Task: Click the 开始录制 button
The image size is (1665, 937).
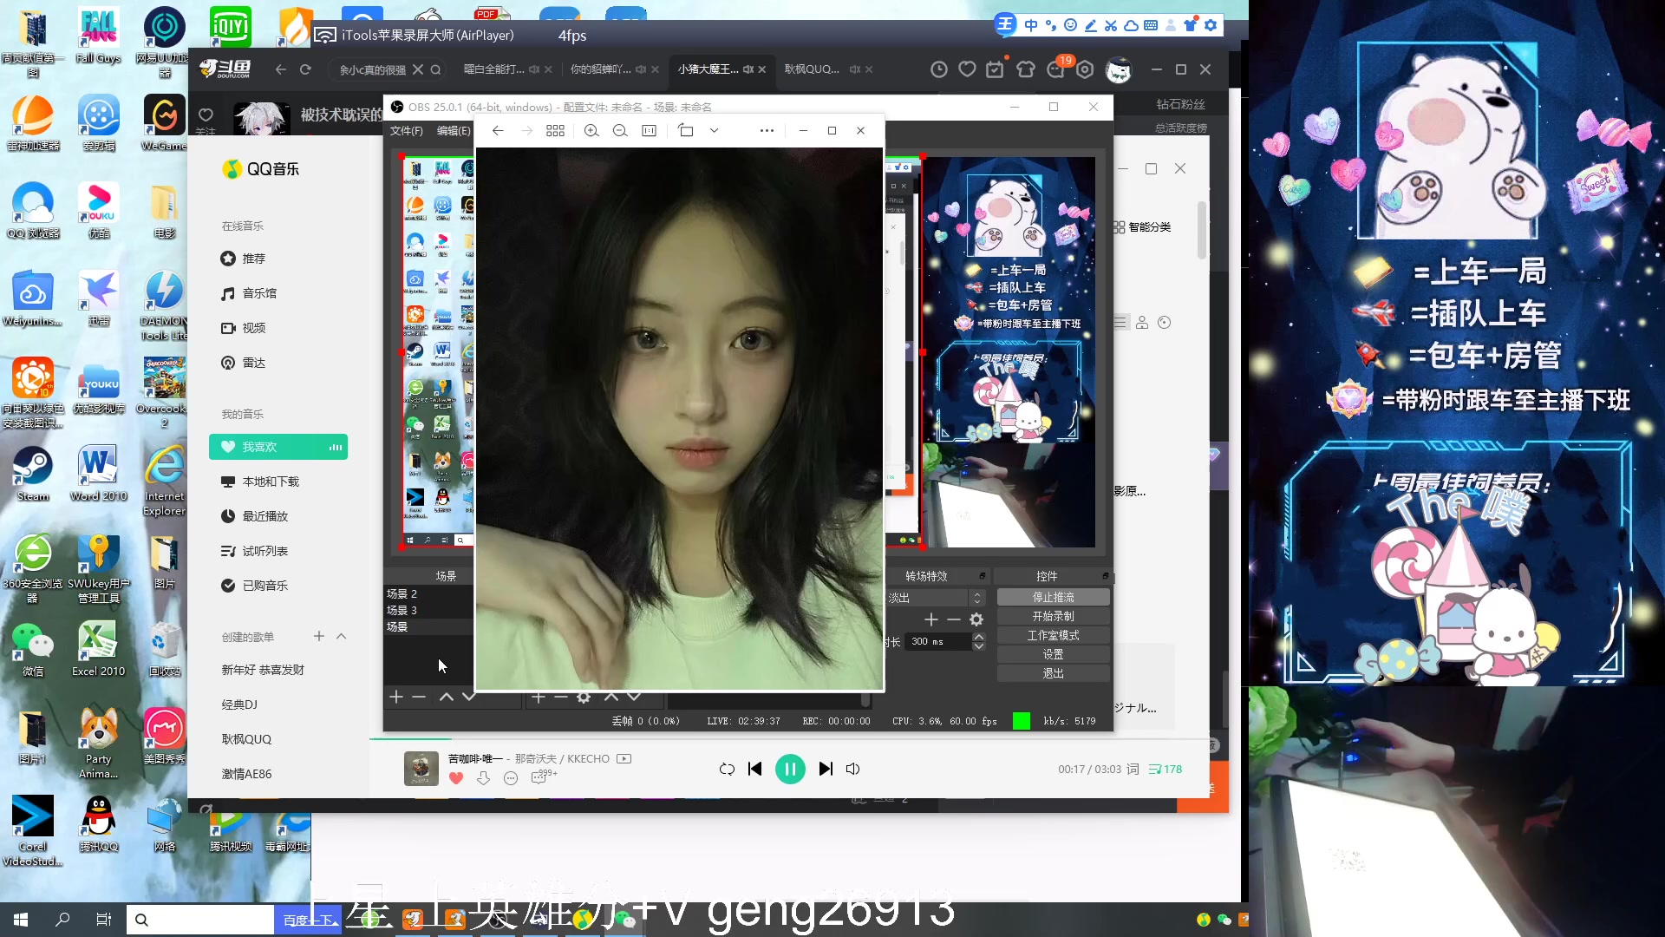Action: (x=1053, y=616)
